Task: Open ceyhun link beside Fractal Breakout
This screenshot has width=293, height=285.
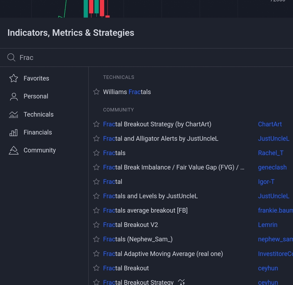Action: pos(268,268)
